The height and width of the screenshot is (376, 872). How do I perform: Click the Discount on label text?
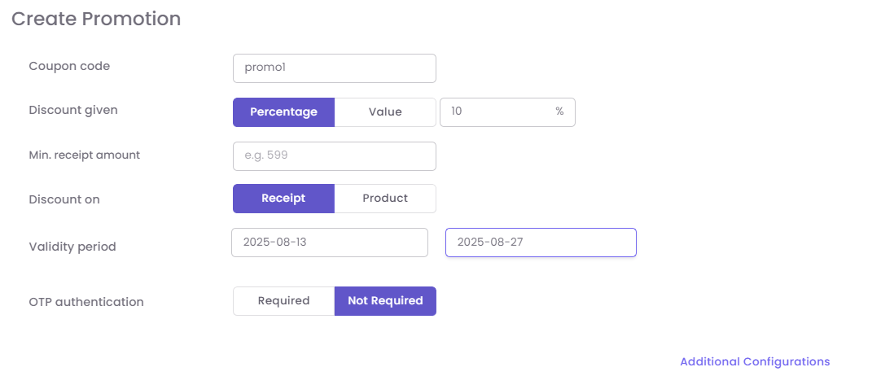[64, 199]
